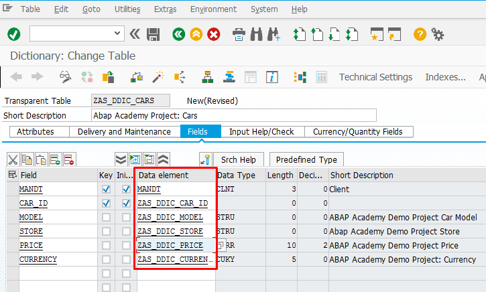The image size is (486, 292).
Task: Click the Customize Layout gear icon
Action: [437, 34]
